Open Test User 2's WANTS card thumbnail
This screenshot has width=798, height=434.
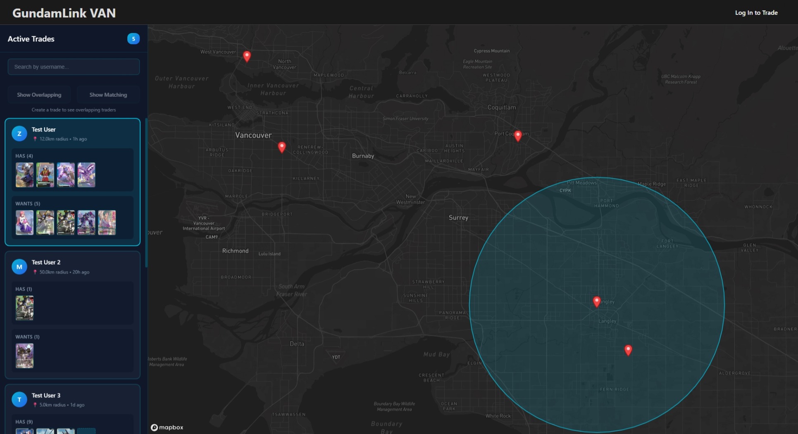(x=25, y=356)
